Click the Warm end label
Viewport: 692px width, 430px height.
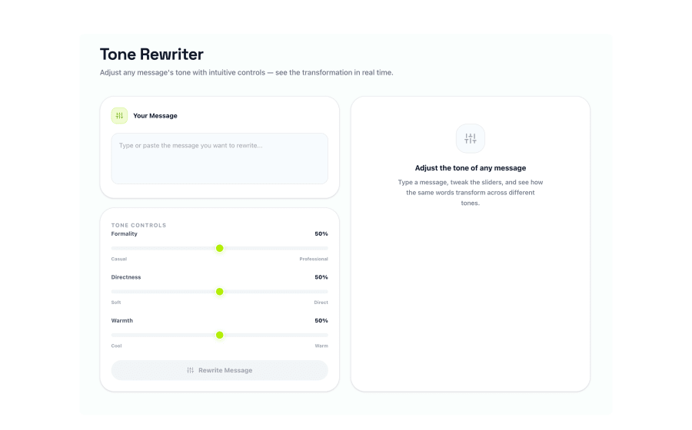coord(321,346)
